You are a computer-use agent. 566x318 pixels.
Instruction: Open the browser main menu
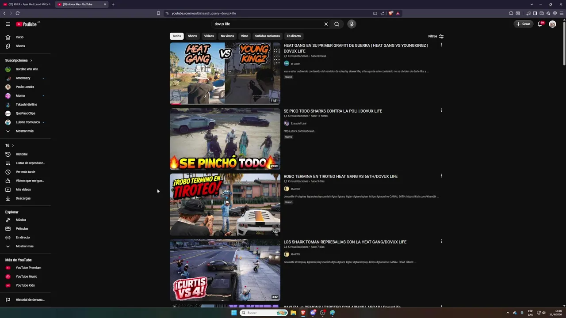point(562,13)
